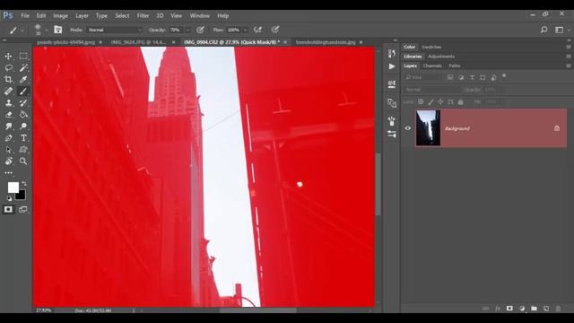The height and width of the screenshot is (323, 574).
Task: Click the foreground color swatch
Action: (x=13, y=188)
